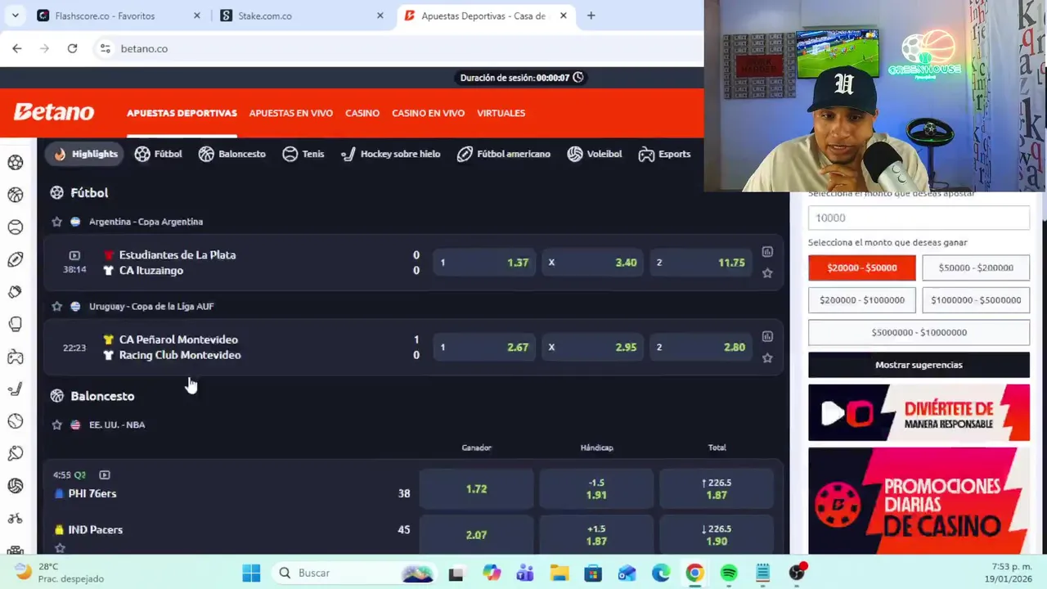
Task: Open soccer ball icon in left sidebar
Action: point(16,162)
